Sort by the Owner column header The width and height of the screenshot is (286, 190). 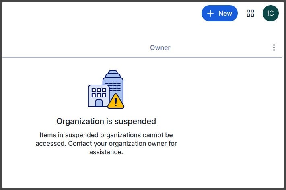[160, 47]
